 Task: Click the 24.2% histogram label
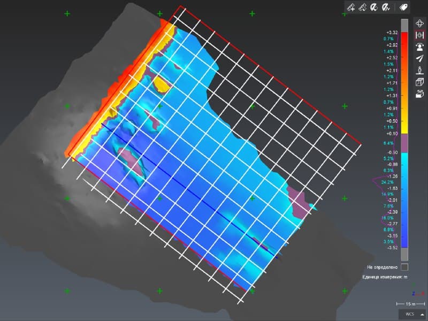387,182
